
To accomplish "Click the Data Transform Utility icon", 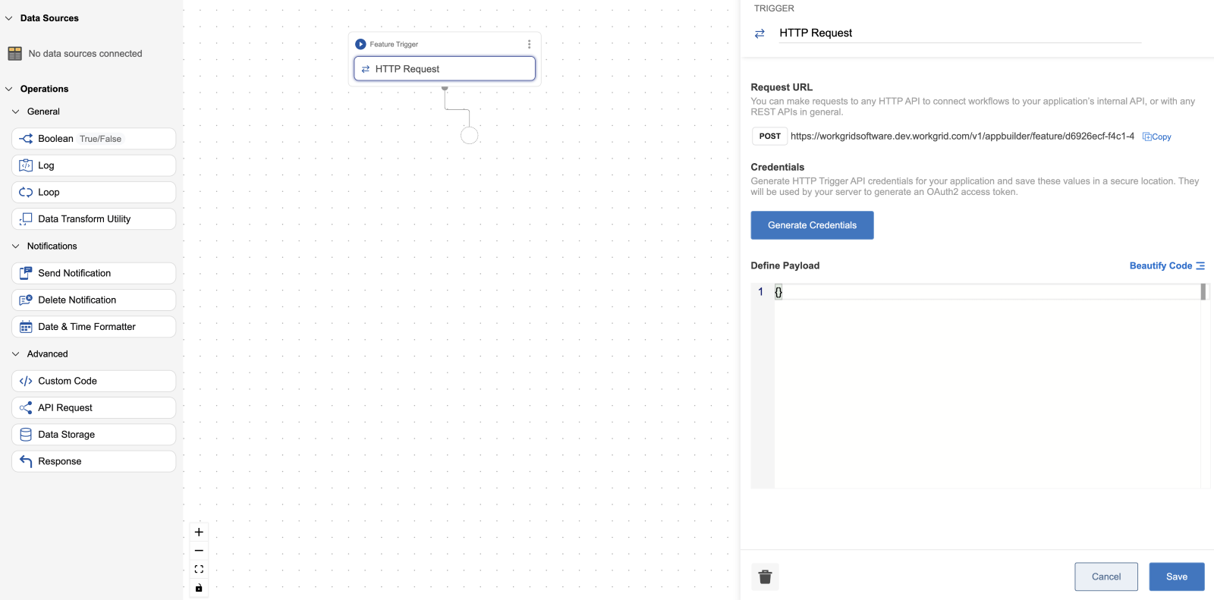I will (x=26, y=219).
